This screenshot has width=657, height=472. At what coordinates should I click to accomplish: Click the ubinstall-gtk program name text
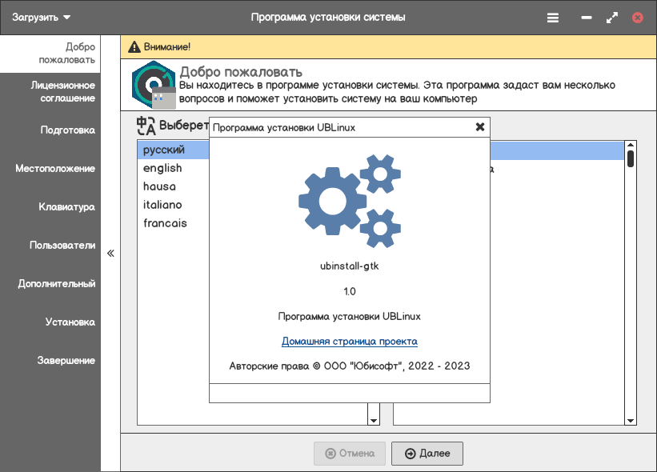click(x=350, y=266)
